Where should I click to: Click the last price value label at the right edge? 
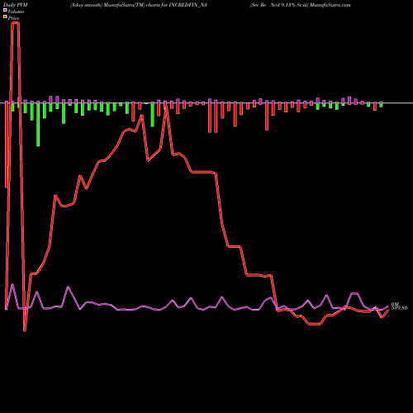[399, 308]
